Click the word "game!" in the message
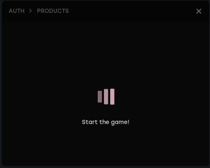Screen dimensions: 210x168 pos(120,122)
